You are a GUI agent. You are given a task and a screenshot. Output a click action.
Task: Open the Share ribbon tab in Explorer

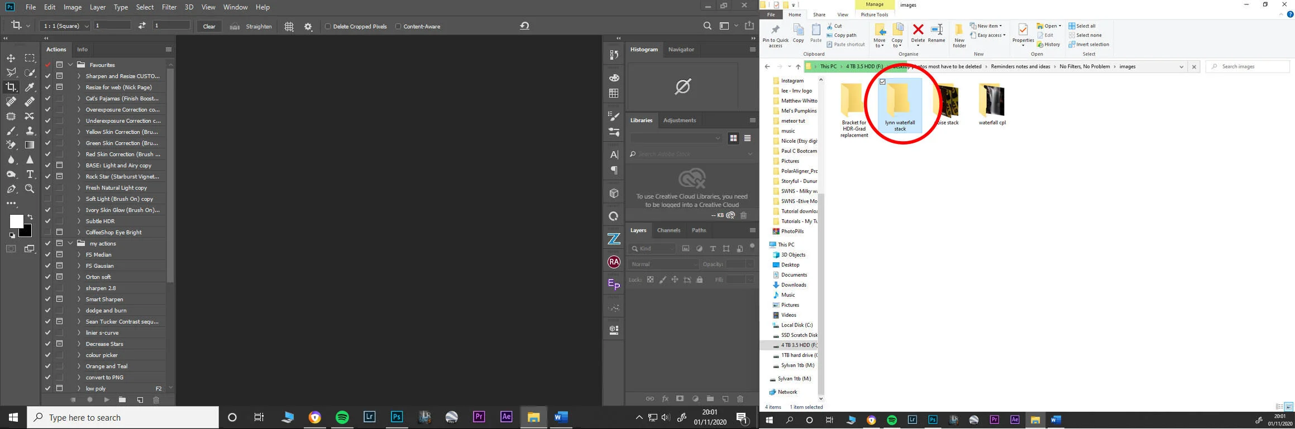coord(819,15)
